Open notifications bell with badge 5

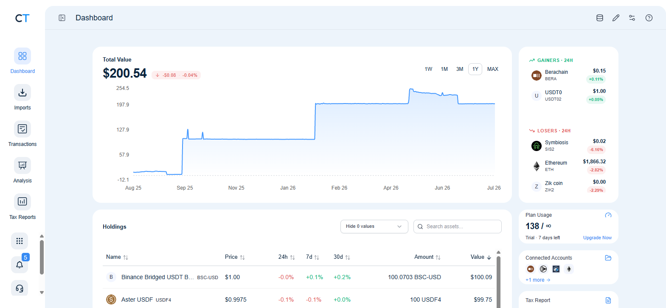[x=20, y=264]
